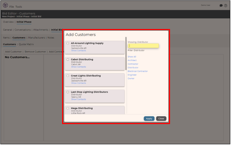Screen dimensions: 231x145
Task: Click the yellow customer search field
Action: coord(143,46)
